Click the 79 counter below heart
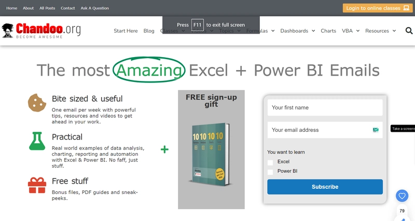The width and height of the screenshot is (415, 221). (x=402, y=211)
